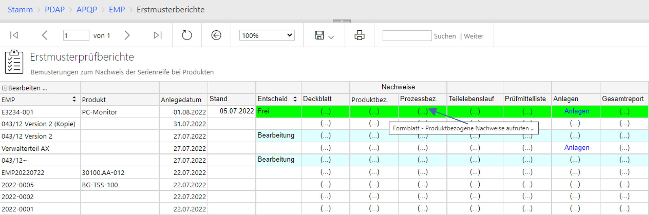Navigate back to parent report

[x=216, y=35]
